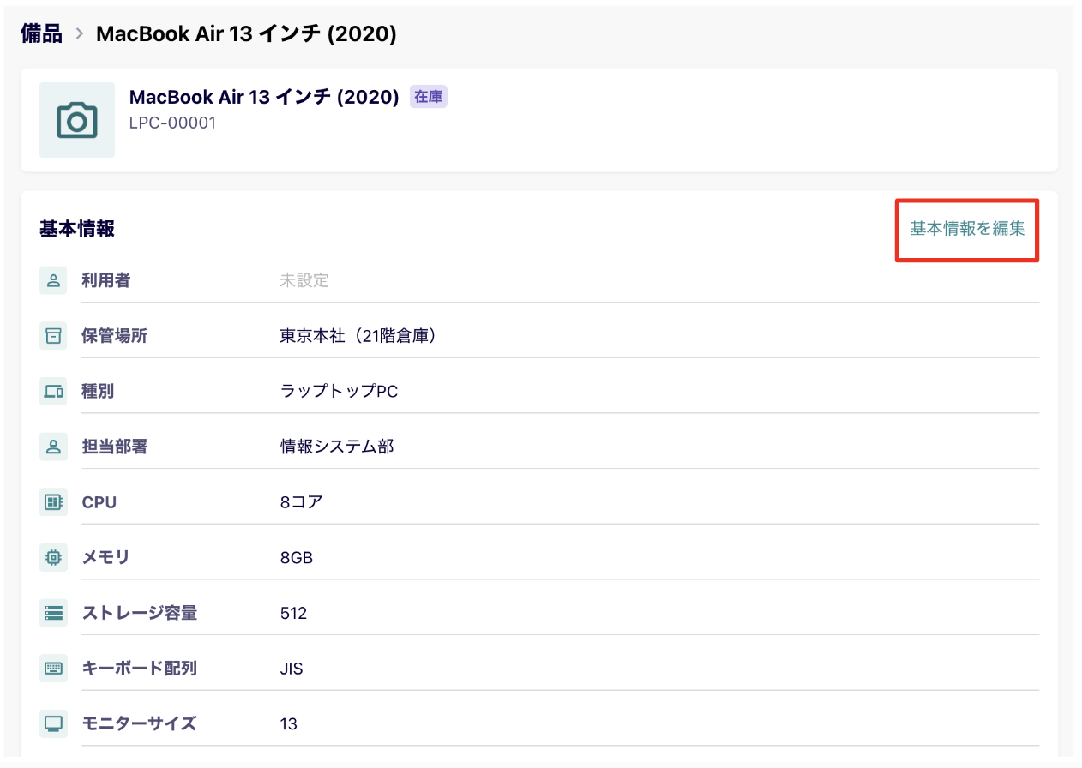Click the storage icon beside ストレージ容量
The width and height of the screenshot is (1082, 768).
coord(53,613)
